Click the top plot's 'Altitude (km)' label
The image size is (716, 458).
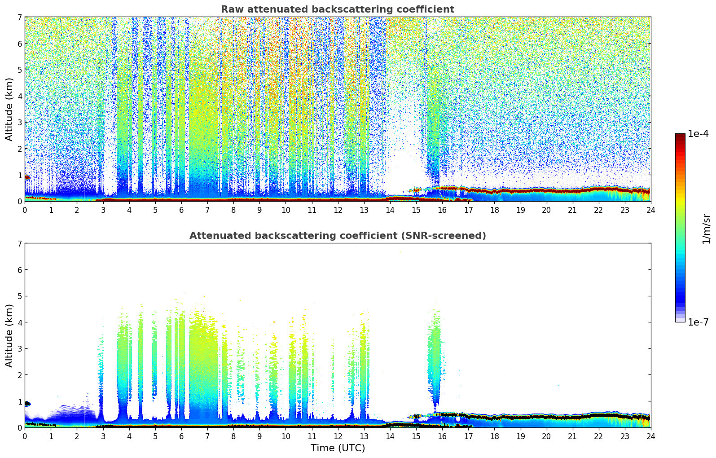tap(9, 109)
